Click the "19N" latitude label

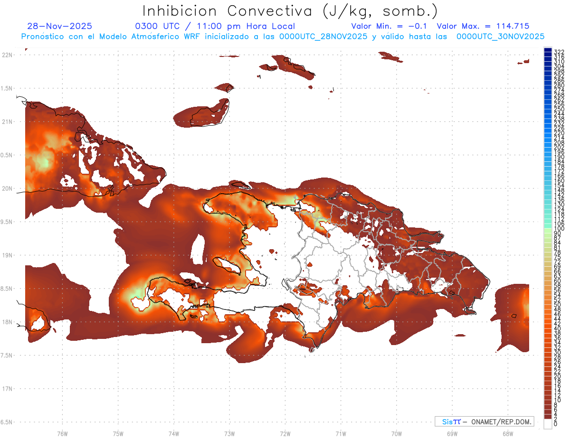point(7,255)
